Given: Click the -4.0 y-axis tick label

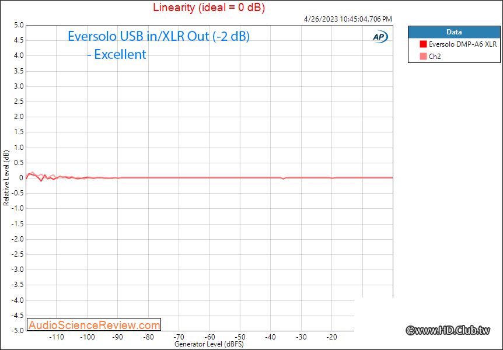Looking at the screenshot, I should point(18,300).
